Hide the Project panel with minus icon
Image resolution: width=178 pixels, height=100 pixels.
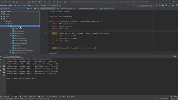tap(38, 9)
